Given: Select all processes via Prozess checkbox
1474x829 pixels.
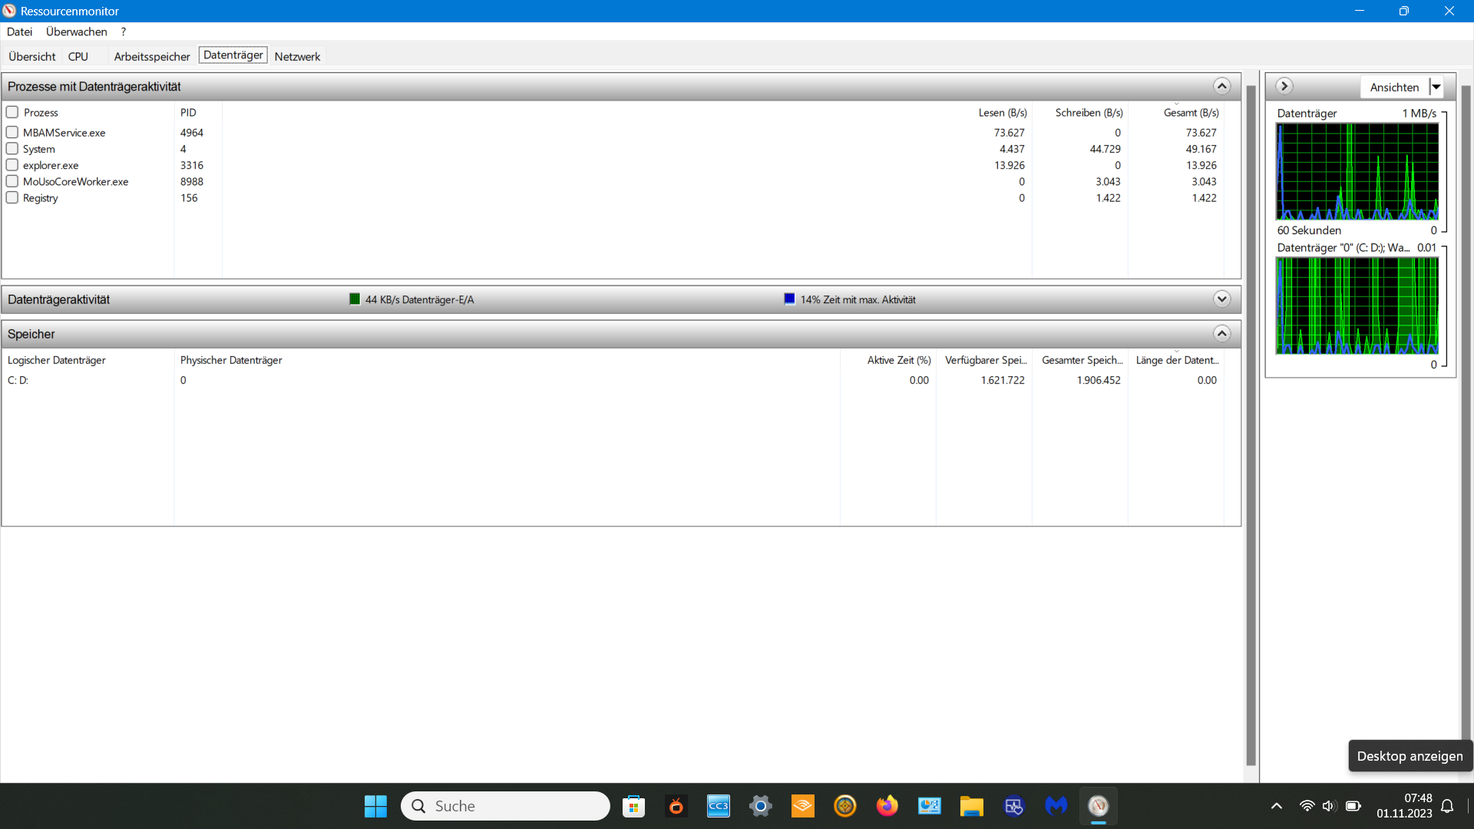Looking at the screenshot, I should (12, 112).
